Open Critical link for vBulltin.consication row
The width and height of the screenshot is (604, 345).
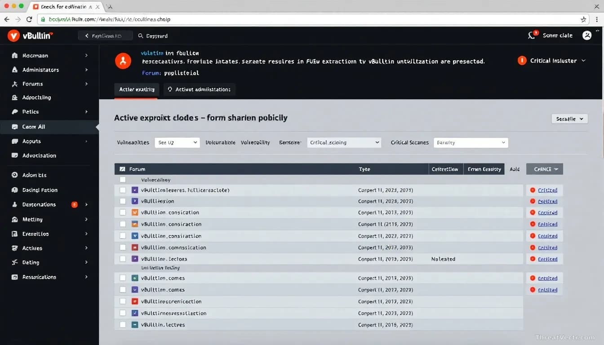click(547, 212)
